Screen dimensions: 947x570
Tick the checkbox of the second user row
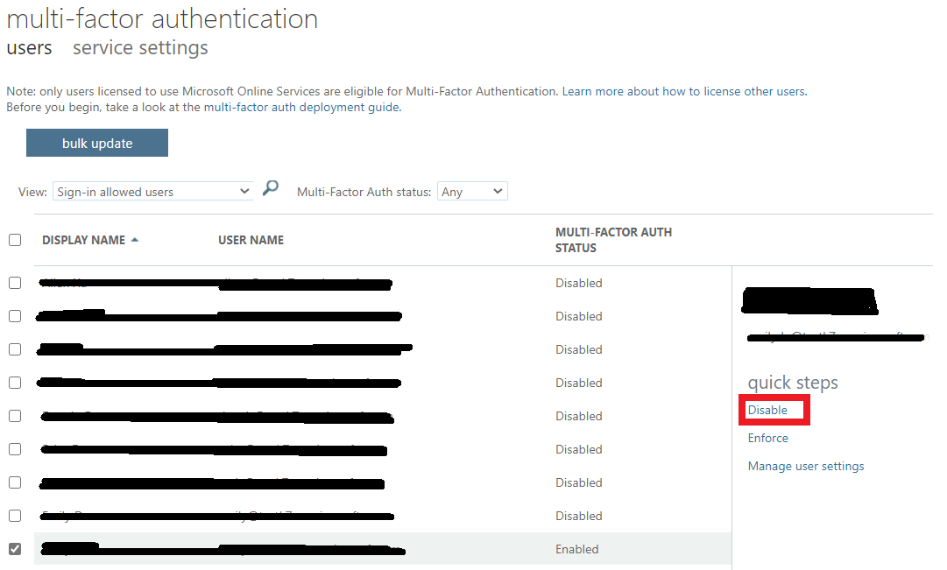(15, 316)
